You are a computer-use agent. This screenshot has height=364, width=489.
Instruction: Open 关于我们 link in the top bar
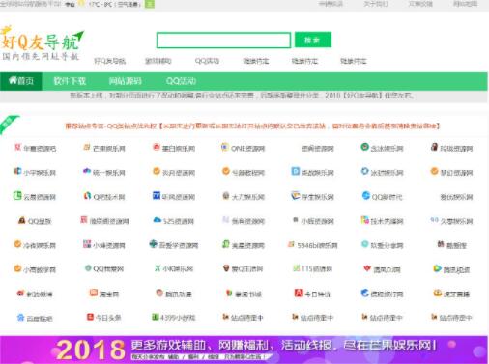[x=376, y=4]
